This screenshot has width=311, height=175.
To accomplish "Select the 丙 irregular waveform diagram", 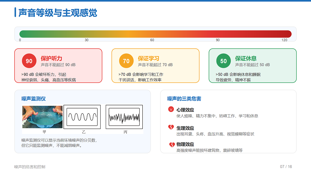I will [124, 117].
